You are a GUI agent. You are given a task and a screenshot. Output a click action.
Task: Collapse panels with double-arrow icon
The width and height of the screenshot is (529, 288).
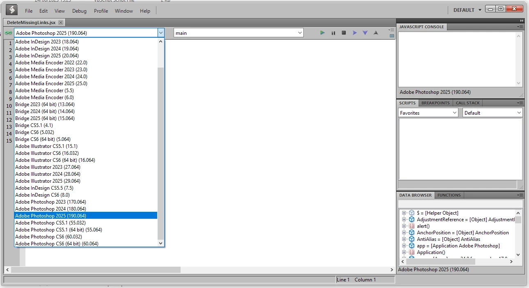coord(522,20)
